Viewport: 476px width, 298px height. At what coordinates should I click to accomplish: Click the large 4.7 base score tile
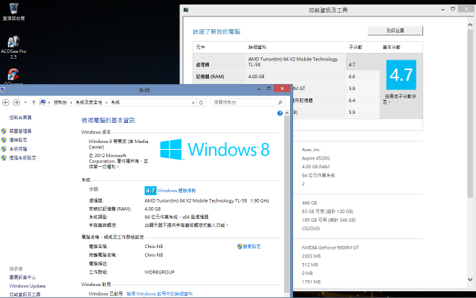401,74
